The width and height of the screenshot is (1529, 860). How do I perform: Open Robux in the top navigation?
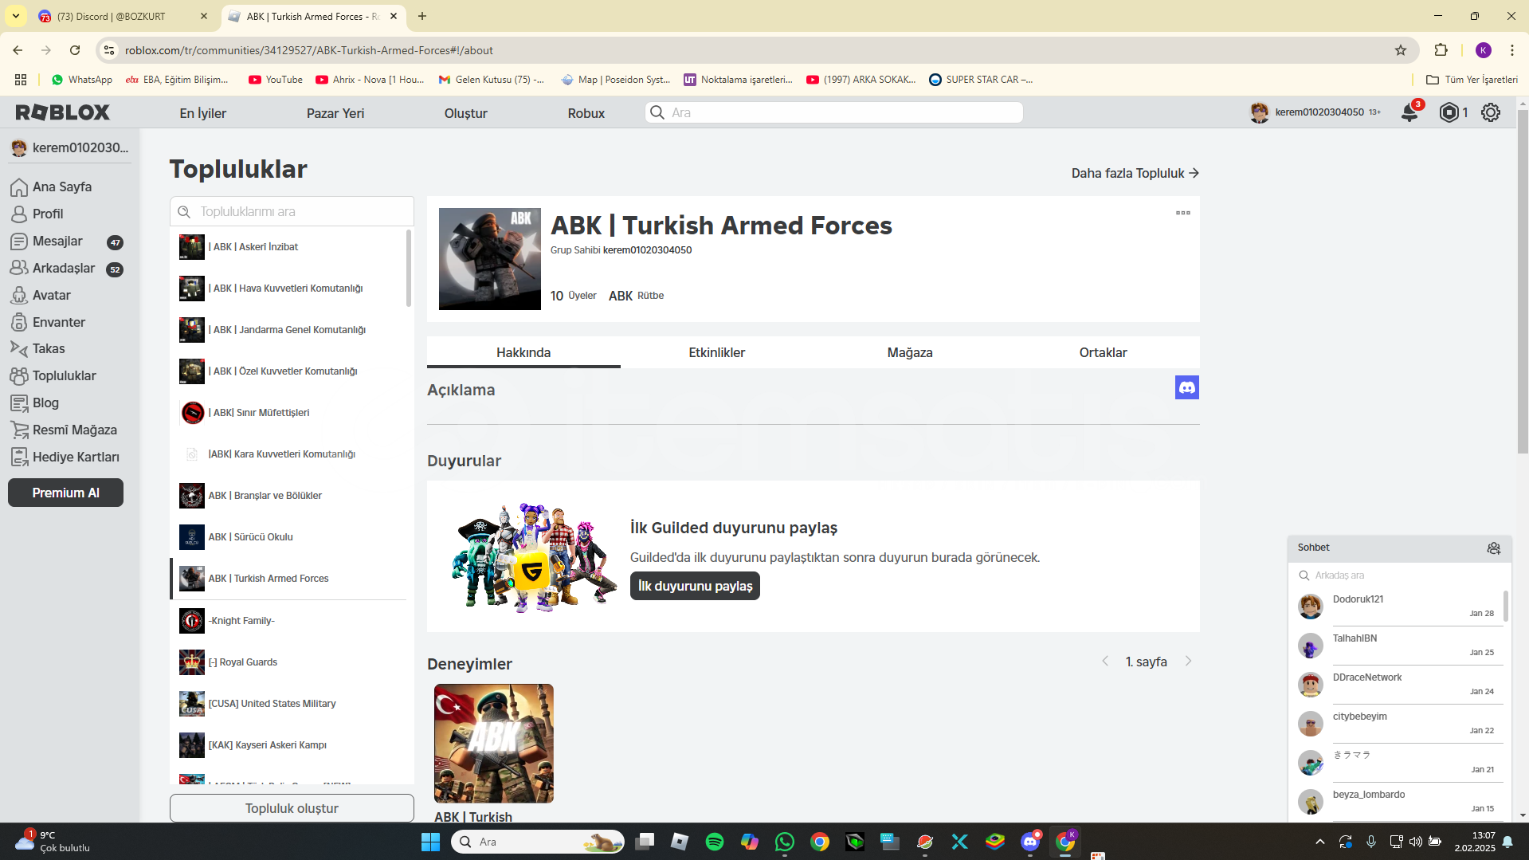[586, 113]
